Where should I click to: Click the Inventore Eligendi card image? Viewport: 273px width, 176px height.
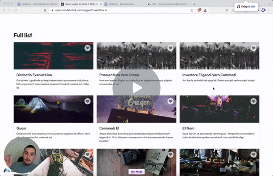tap(220, 56)
